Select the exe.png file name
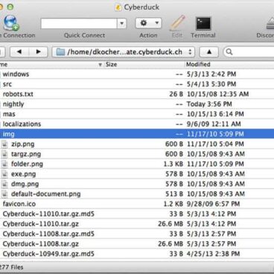The width and height of the screenshot is (274, 274). tap(24, 174)
